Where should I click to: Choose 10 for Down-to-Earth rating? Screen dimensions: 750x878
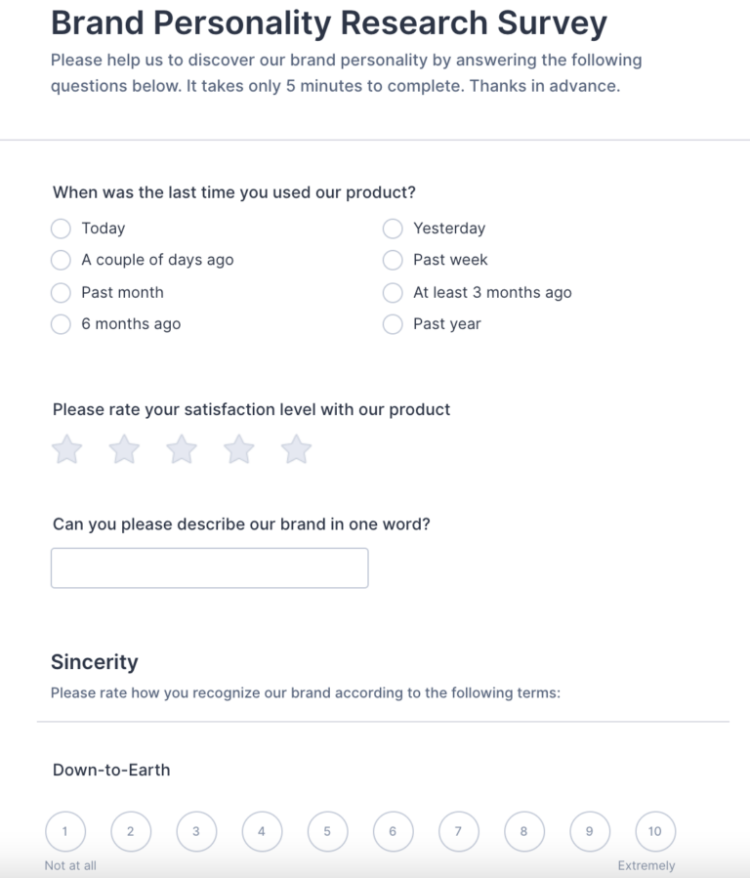click(655, 831)
